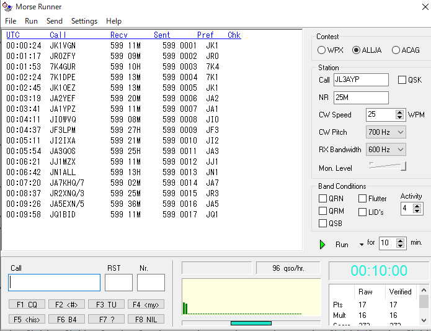431x331 pixels.
Task: Select the ALLJA contest radio button
Action: [x=356, y=50]
